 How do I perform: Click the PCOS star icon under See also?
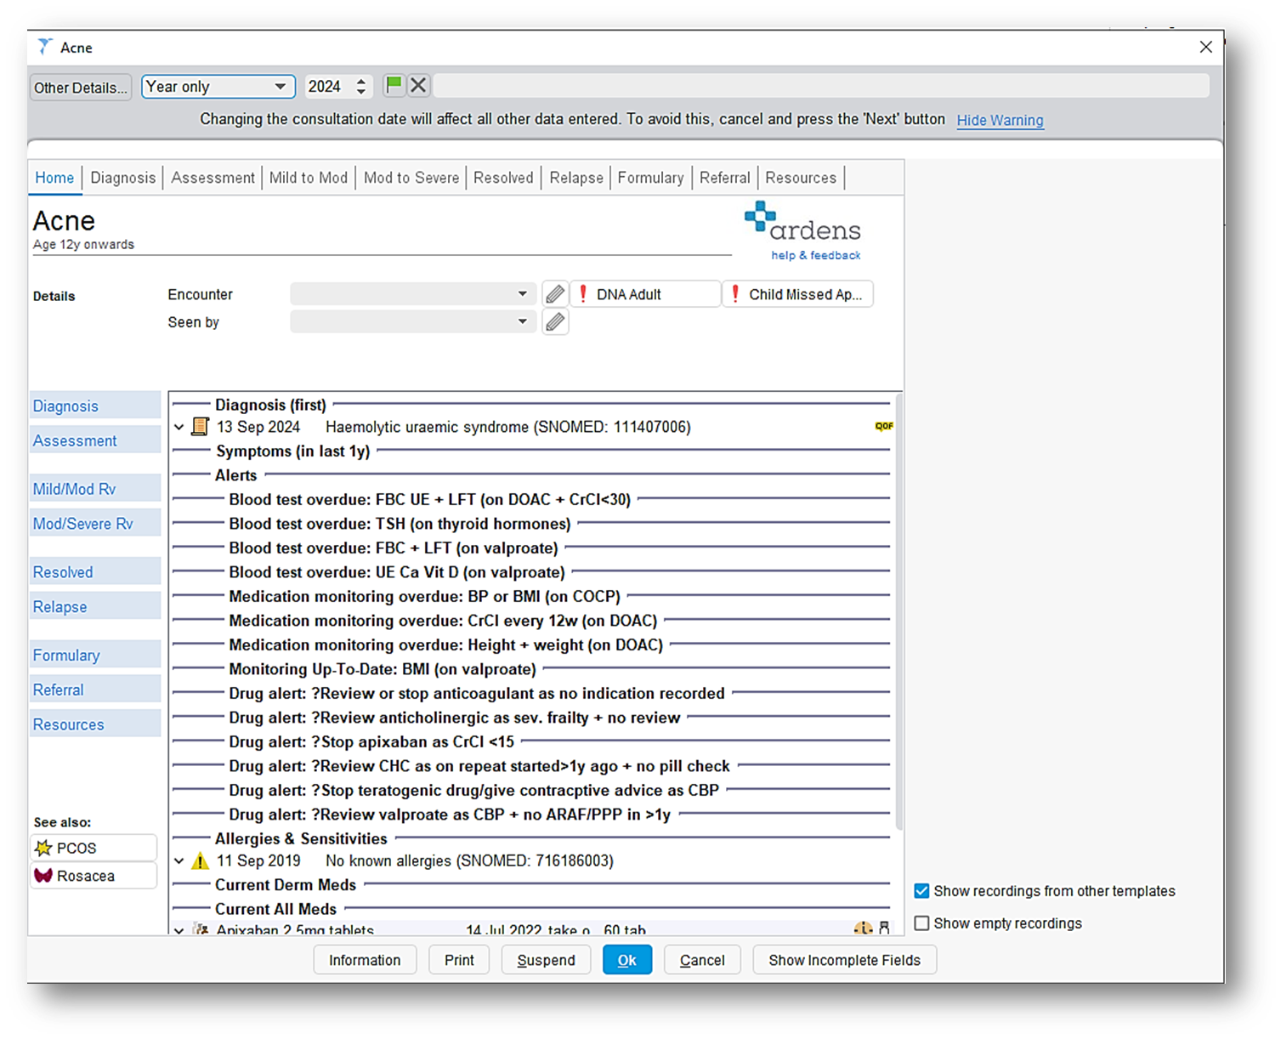pyautogui.click(x=43, y=848)
